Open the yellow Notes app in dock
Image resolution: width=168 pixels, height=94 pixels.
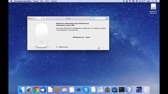tap(72, 90)
